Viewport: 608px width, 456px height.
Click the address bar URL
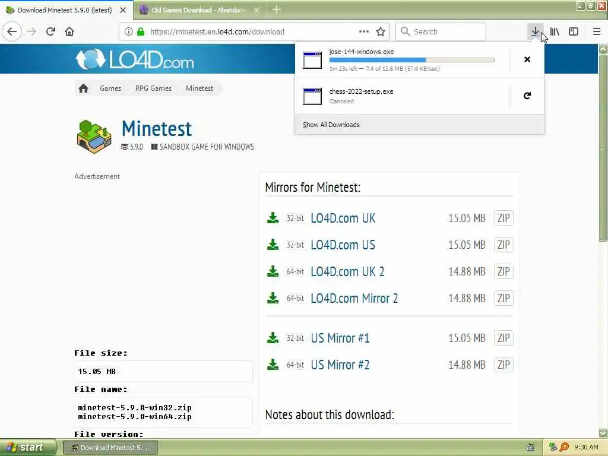click(217, 32)
